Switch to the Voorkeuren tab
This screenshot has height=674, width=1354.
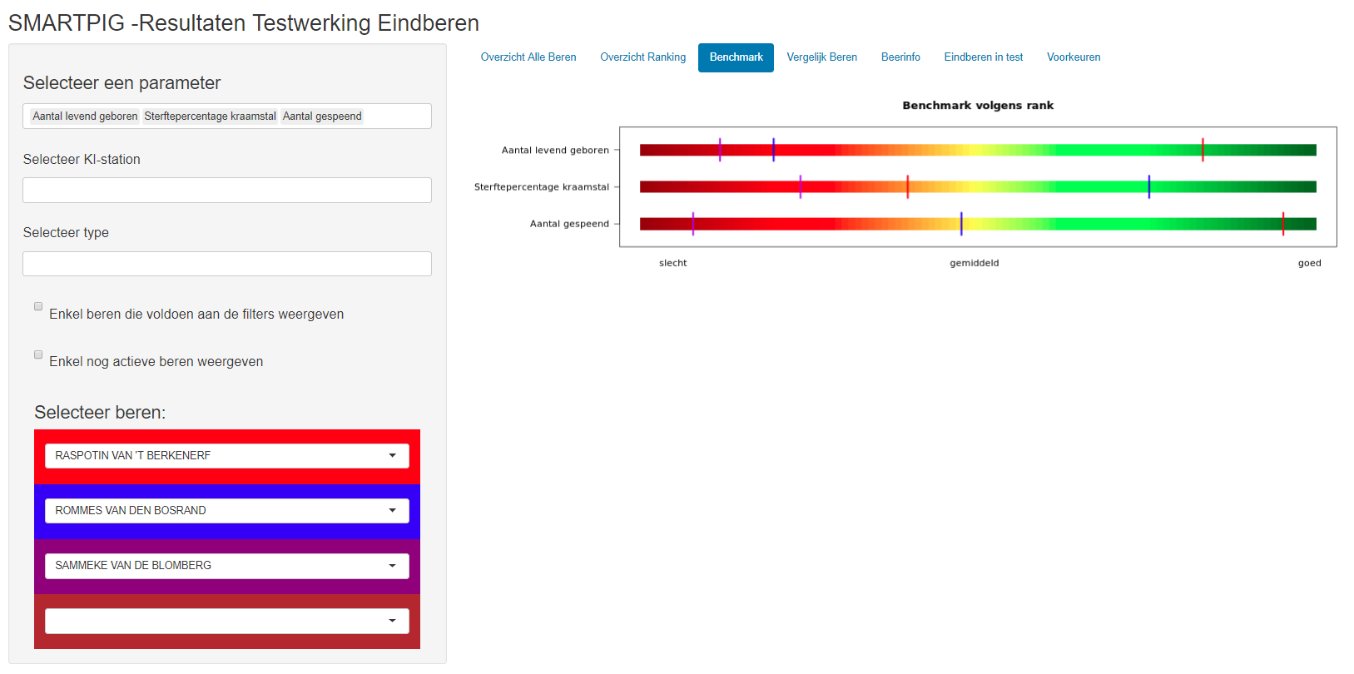(1074, 57)
